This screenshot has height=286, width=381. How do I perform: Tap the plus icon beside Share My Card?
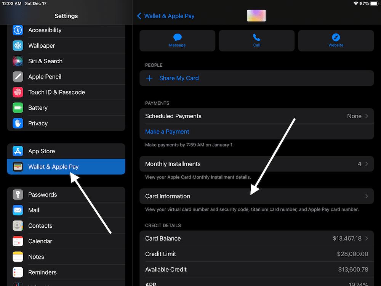click(149, 78)
